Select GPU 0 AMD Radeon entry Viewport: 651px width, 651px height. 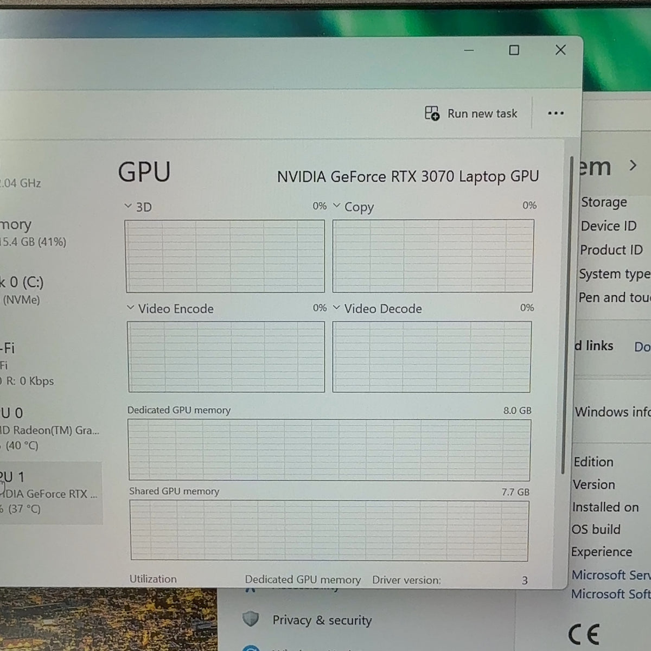50,429
